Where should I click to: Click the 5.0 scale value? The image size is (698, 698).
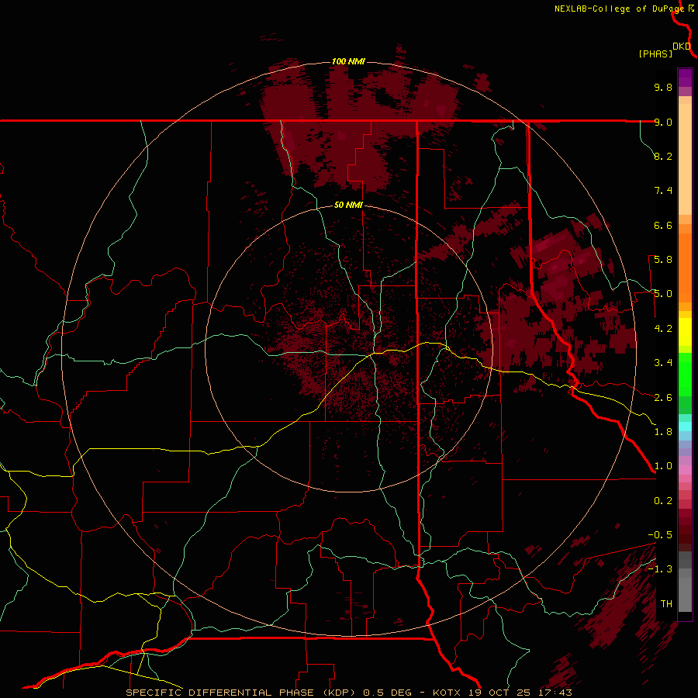(x=663, y=294)
